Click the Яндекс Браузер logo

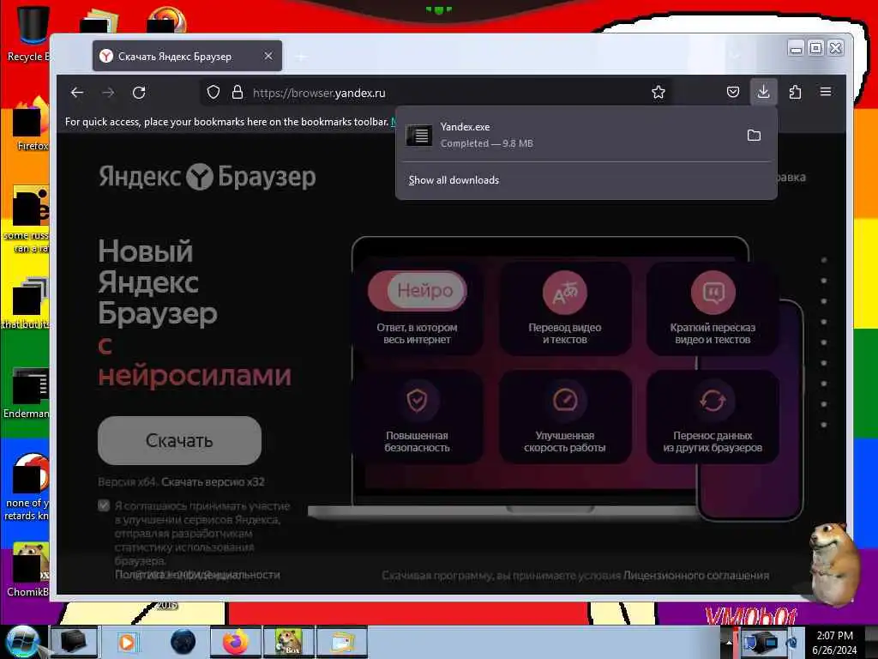click(x=207, y=177)
